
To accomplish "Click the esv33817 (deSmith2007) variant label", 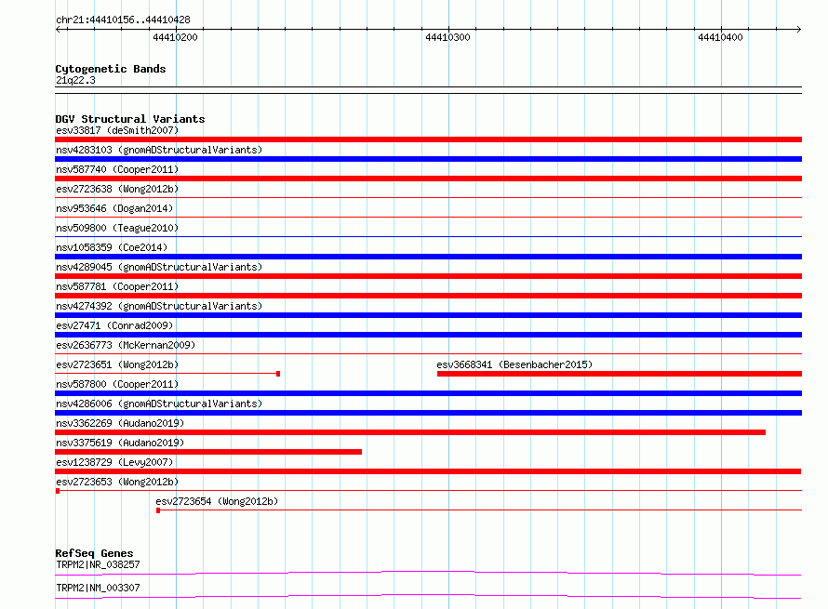I will click(117, 130).
